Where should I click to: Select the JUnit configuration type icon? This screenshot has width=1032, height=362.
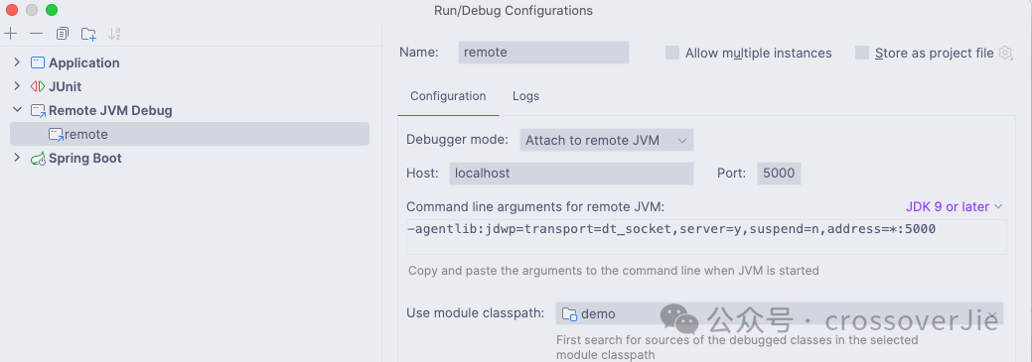pos(38,86)
